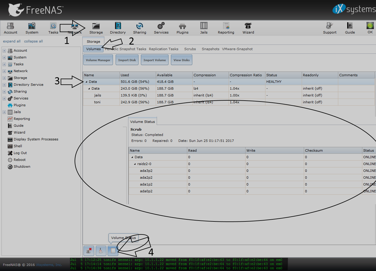
Task: Click the Import Volume button
Action: pyautogui.click(x=155, y=60)
